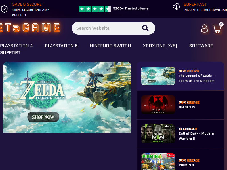227x170 pixels.
Task: Select the Pikmin 4 thumbnail
Action: [x=158, y=161]
